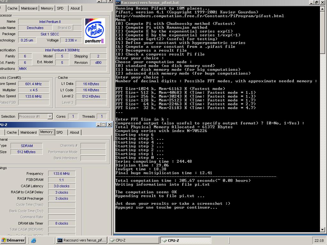This screenshot has width=327, height=245.
Task: Open About tab in upper CPU-Z window
Action: point(75,8)
